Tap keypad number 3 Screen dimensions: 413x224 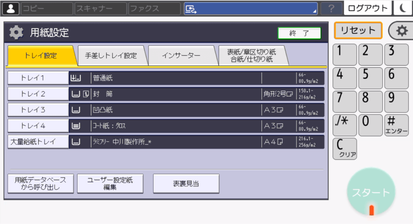[397, 55]
